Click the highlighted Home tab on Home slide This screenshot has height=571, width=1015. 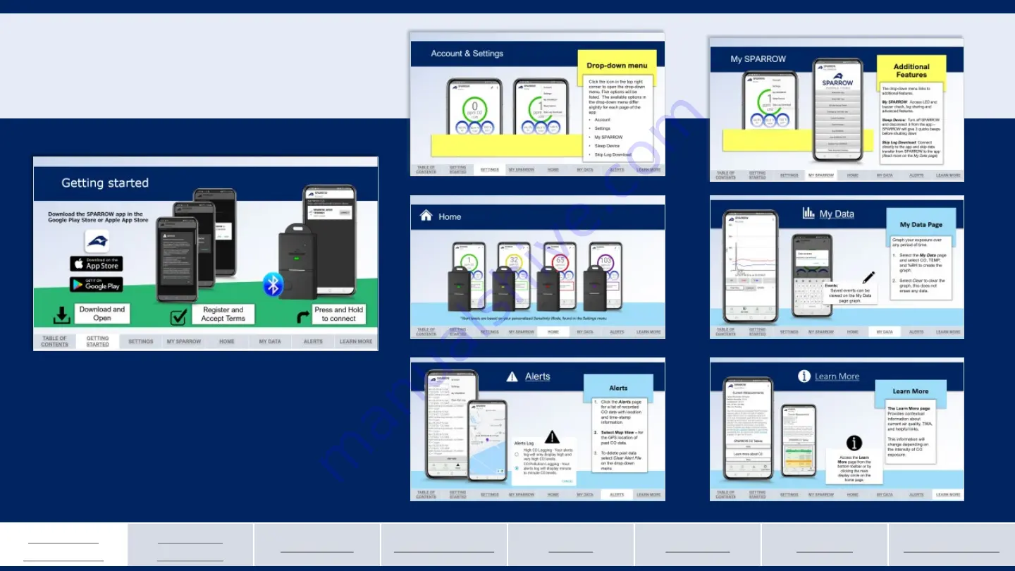[x=553, y=331]
